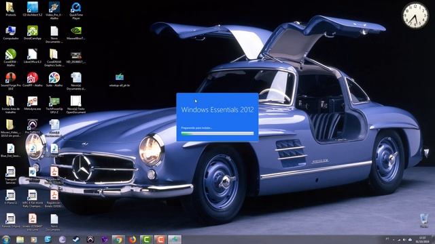This screenshot has width=435, height=244.
Task: Open the Recycle Bin icon
Action: click(424, 220)
